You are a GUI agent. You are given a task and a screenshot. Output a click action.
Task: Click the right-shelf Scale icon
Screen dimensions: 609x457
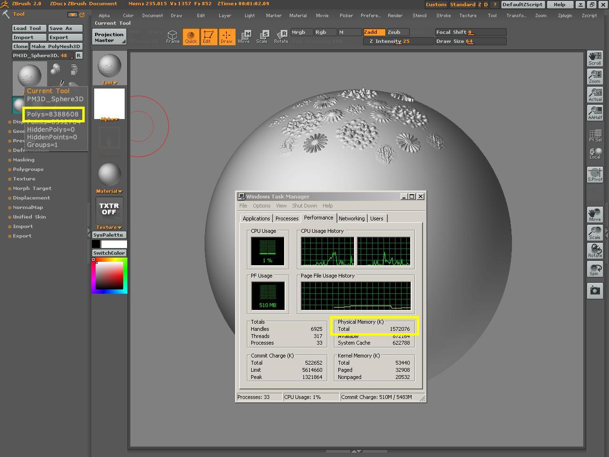click(x=595, y=233)
